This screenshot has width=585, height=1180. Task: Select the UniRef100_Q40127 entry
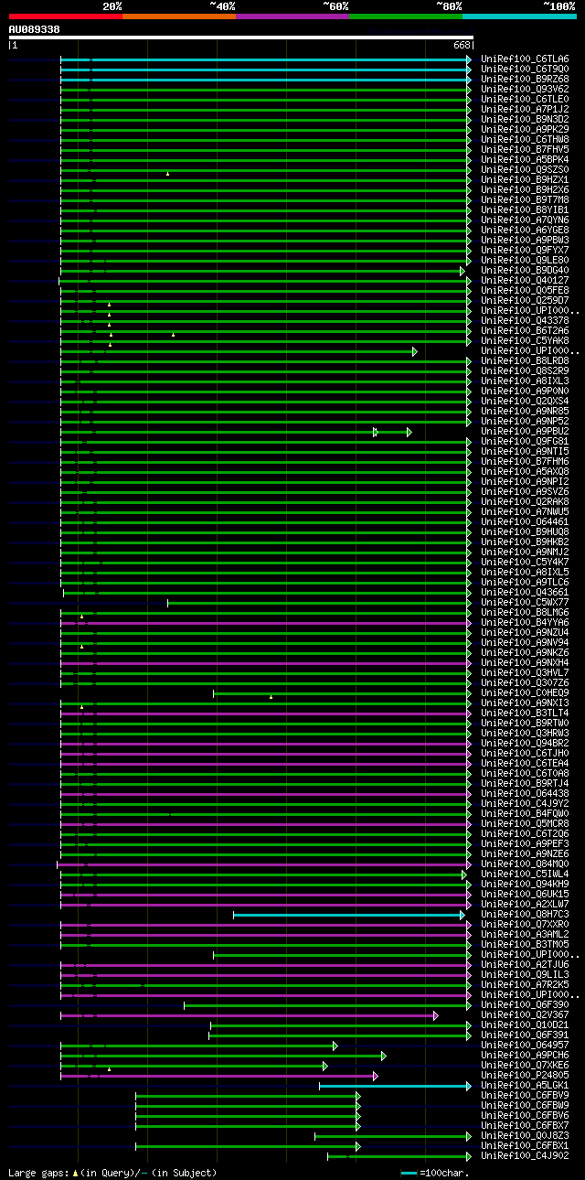[525, 280]
